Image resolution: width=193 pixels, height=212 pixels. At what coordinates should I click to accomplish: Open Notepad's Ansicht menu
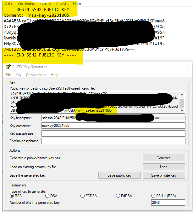(62, 3)
